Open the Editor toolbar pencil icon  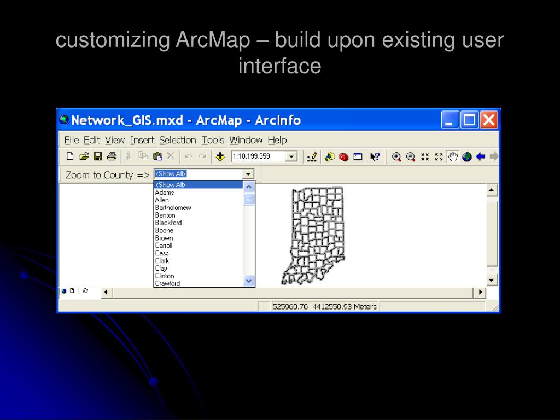(312, 157)
